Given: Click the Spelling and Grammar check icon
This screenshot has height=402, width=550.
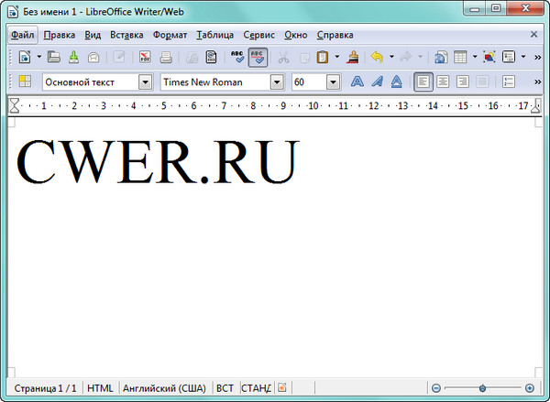Looking at the screenshot, I should coord(237,58).
